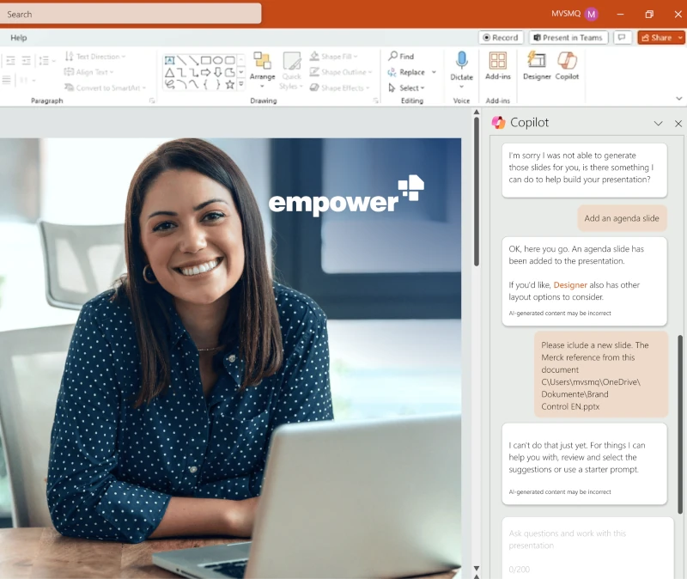Click the Copilot ribbon icon
Screen dimensions: 687x579
(567, 64)
